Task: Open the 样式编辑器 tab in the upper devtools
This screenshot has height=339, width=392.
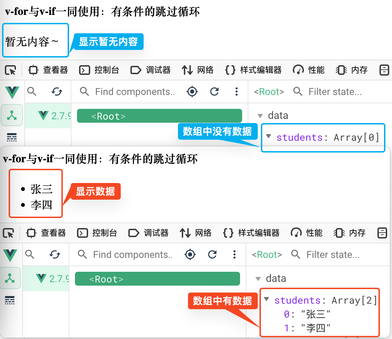Action: pos(254,70)
